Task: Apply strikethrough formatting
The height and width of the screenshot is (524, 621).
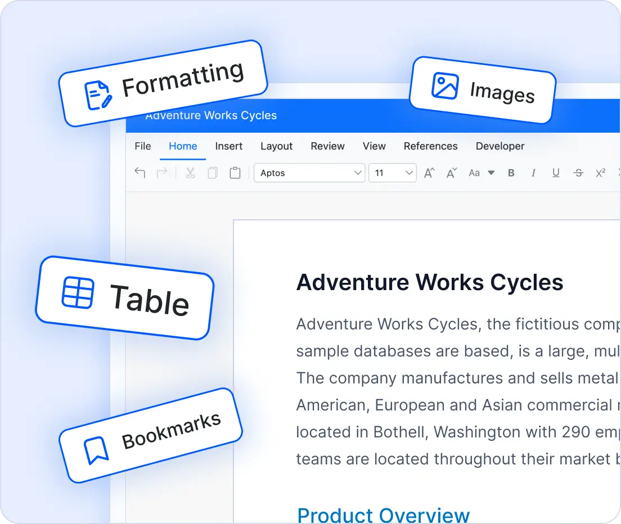Action: (x=578, y=173)
